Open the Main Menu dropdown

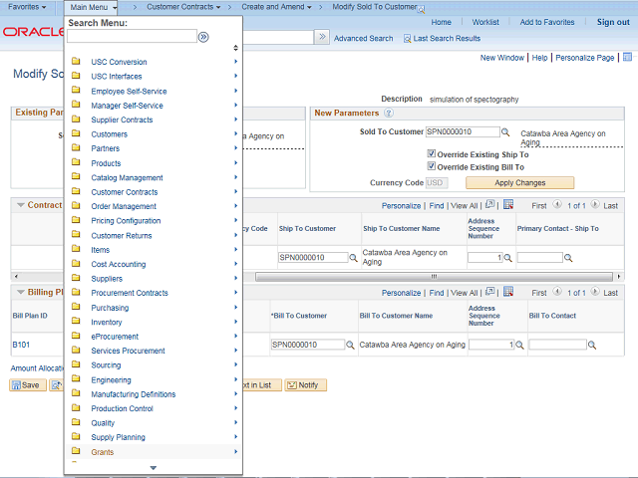click(x=93, y=7)
